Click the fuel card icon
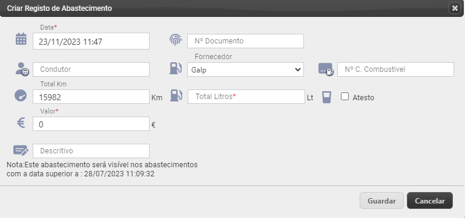The width and height of the screenshot is (465, 218). coord(326,69)
